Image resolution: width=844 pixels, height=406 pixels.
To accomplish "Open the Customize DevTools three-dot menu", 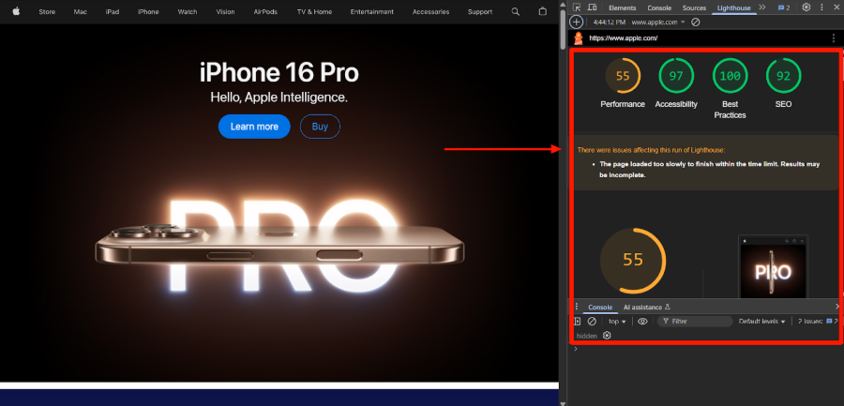I will pos(821,8).
